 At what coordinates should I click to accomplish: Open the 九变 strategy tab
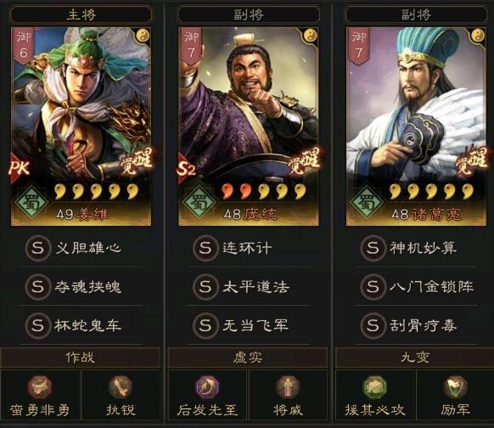[415, 358]
